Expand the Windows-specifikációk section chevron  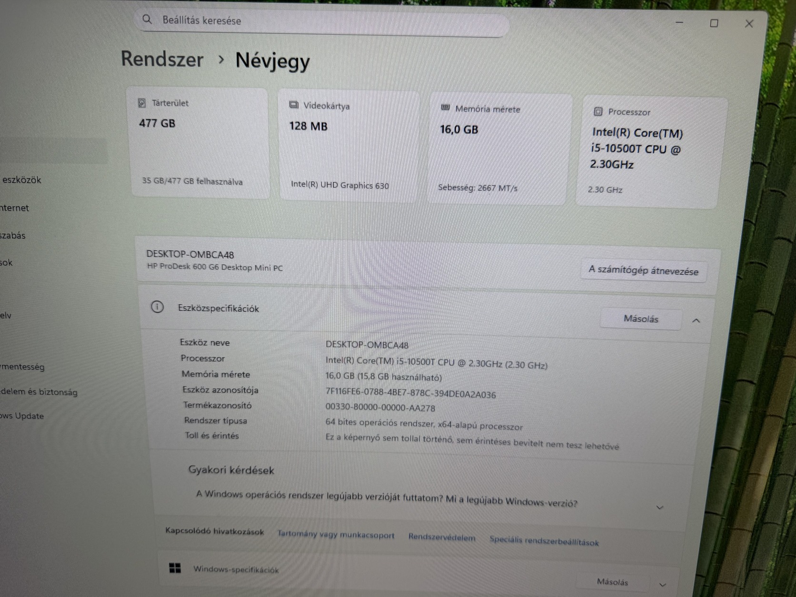point(663,585)
